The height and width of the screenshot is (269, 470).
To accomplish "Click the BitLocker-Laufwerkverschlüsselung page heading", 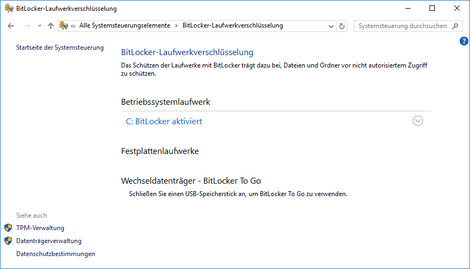I will point(187,52).
